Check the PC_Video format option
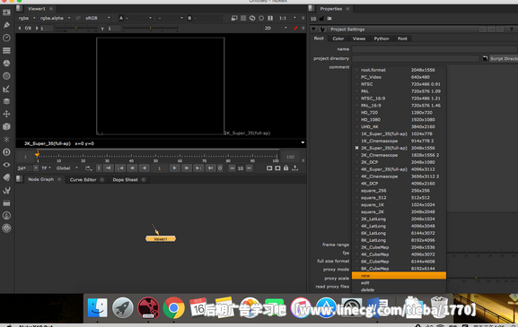Image resolution: width=518 pixels, height=327 pixels. [x=357, y=77]
